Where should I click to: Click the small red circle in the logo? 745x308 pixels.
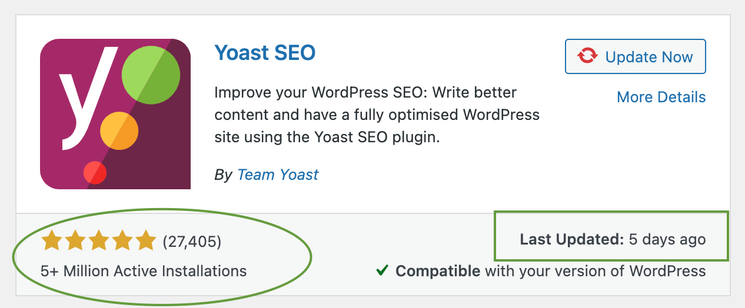pos(95,172)
